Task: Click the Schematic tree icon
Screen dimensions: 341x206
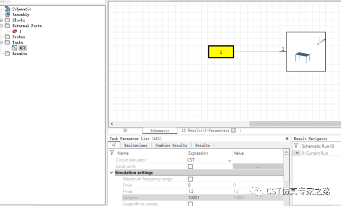Action: click(7, 9)
